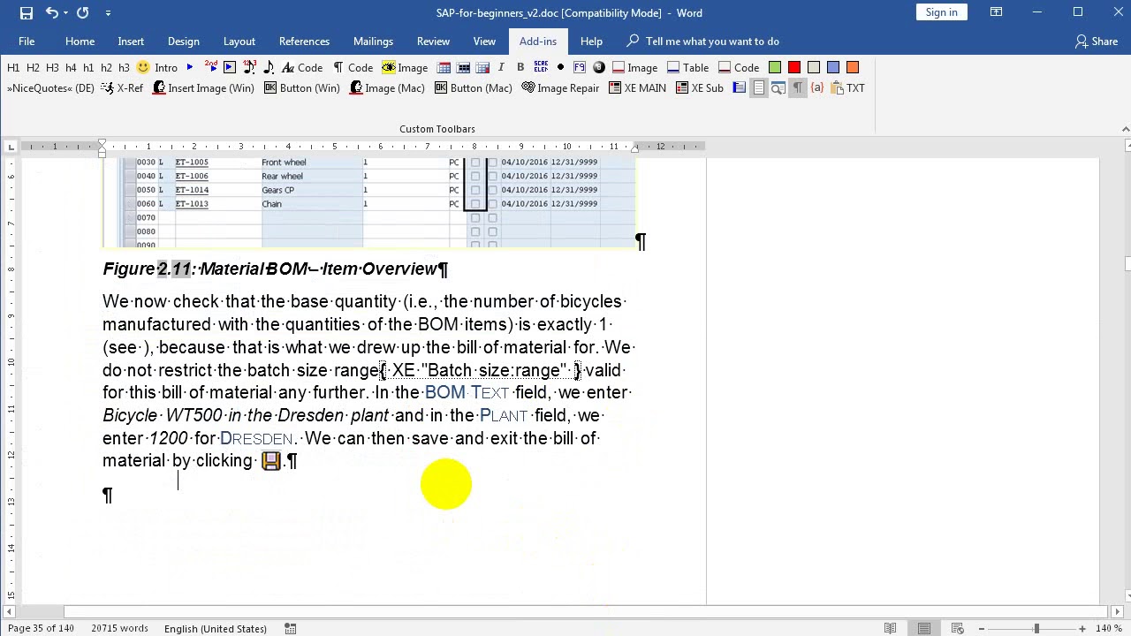Click the Redo/Repeat icon
The image size is (1131, 636).
click(83, 12)
